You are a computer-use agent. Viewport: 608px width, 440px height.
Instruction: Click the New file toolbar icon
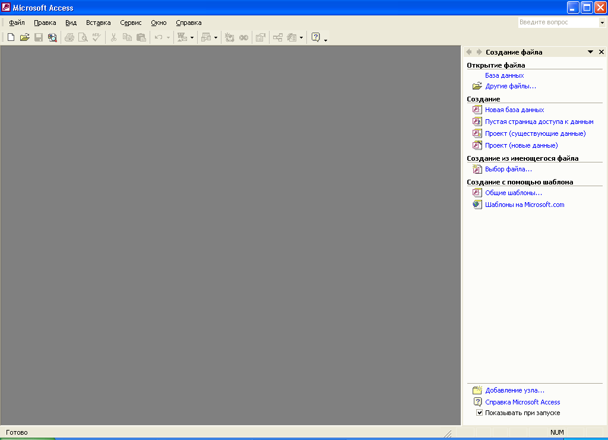click(11, 37)
